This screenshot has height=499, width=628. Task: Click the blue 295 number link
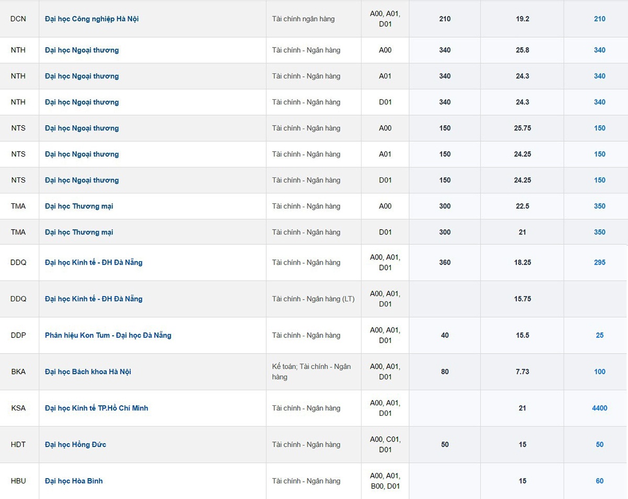(600, 263)
